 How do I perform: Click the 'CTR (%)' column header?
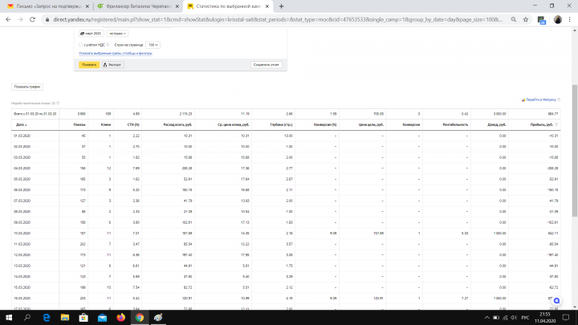(x=133, y=125)
